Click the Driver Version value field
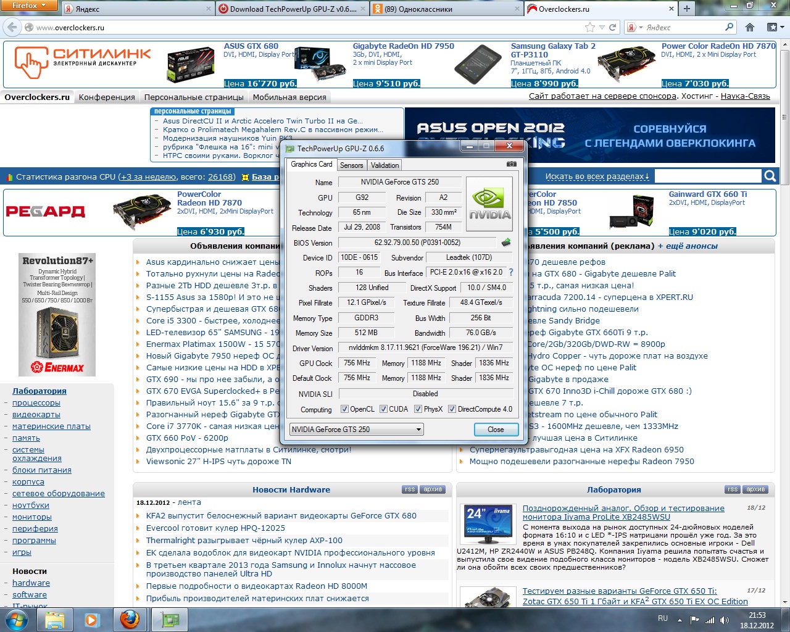 (x=426, y=347)
